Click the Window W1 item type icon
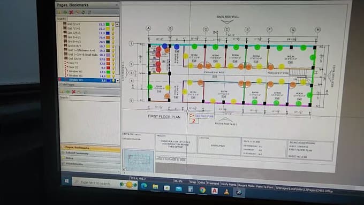364x205 pixels. [x=66, y=71]
